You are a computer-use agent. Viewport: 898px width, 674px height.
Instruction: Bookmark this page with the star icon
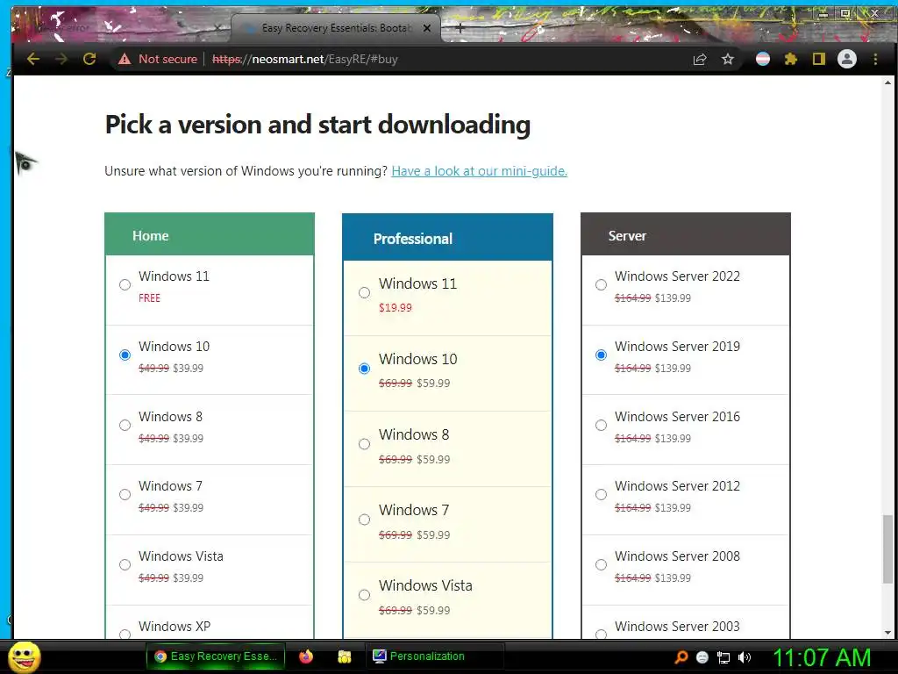pos(727,59)
